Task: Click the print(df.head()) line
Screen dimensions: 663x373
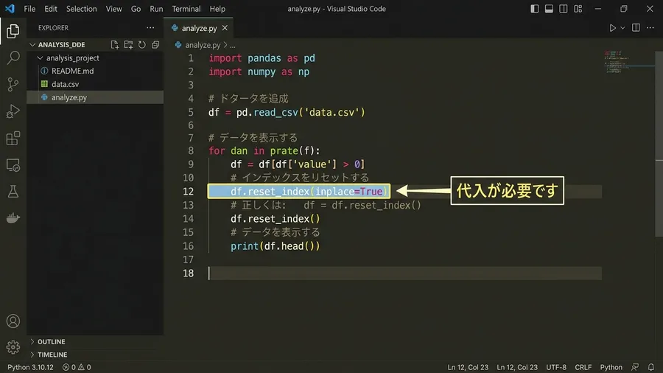Action: (276, 246)
